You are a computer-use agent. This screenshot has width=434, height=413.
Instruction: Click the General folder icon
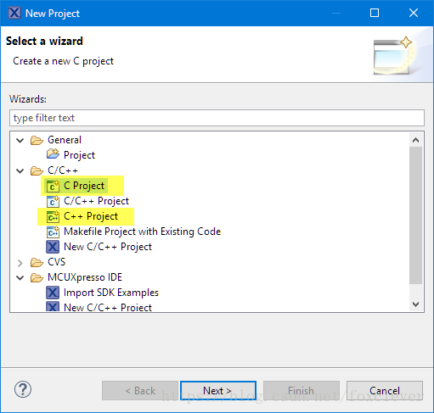37,140
